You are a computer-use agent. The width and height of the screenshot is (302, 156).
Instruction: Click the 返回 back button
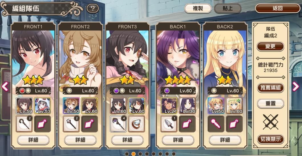(x=277, y=9)
